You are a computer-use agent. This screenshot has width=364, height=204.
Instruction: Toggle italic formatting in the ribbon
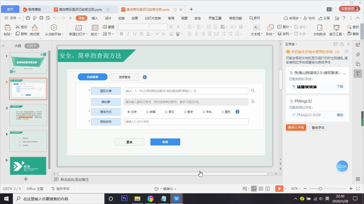(128, 34)
